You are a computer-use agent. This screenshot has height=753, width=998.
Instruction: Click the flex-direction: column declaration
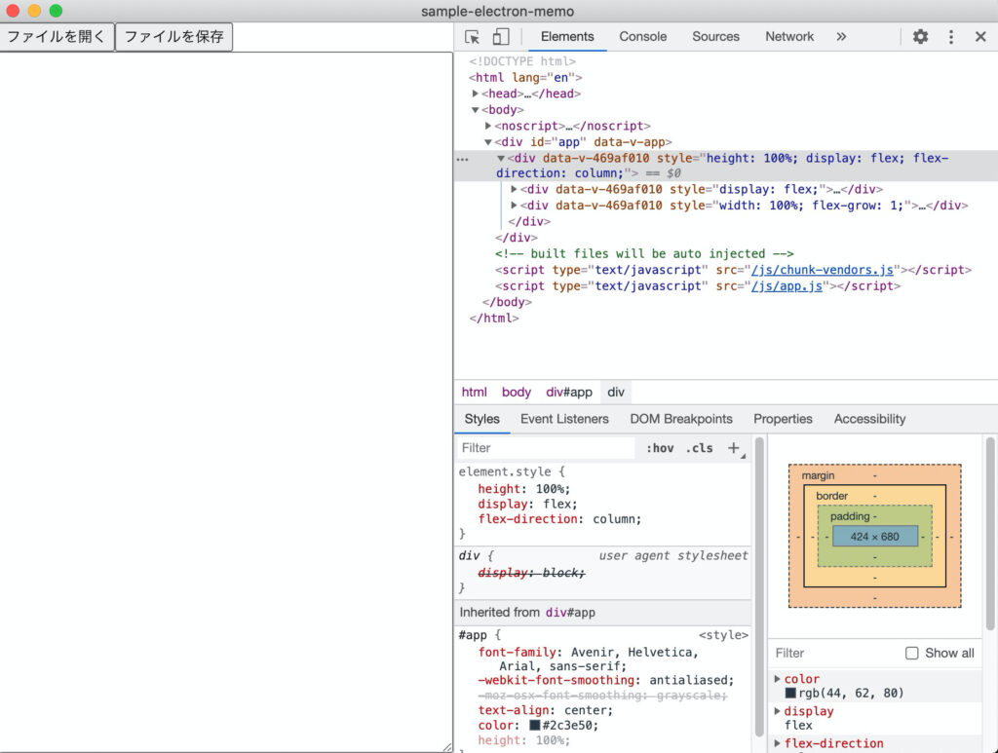tap(560, 519)
